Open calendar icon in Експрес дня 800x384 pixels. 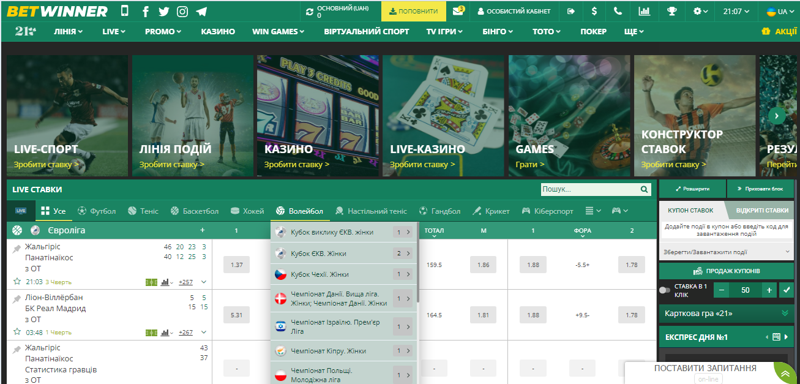point(776,337)
